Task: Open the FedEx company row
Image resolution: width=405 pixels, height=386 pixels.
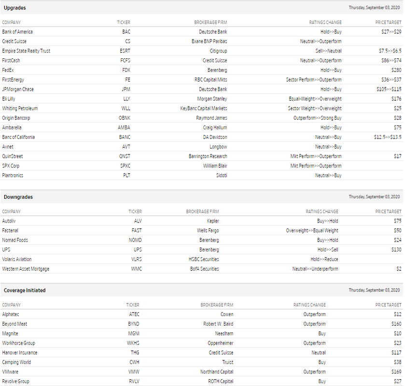Action: 201,70
